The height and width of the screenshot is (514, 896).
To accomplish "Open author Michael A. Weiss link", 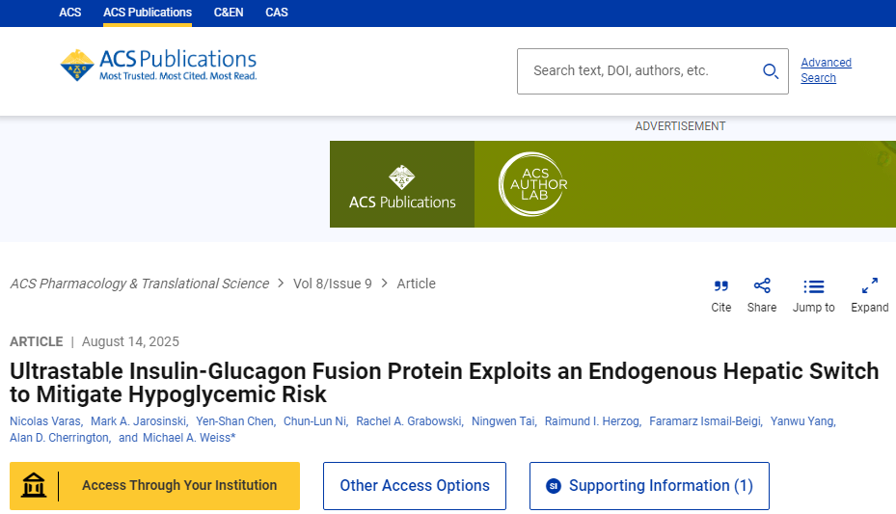I will click(186, 438).
